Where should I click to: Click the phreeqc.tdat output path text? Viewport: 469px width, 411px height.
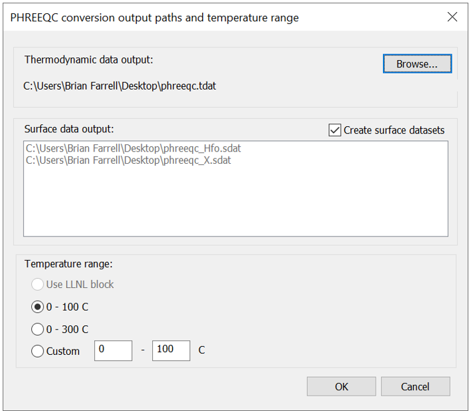119,86
